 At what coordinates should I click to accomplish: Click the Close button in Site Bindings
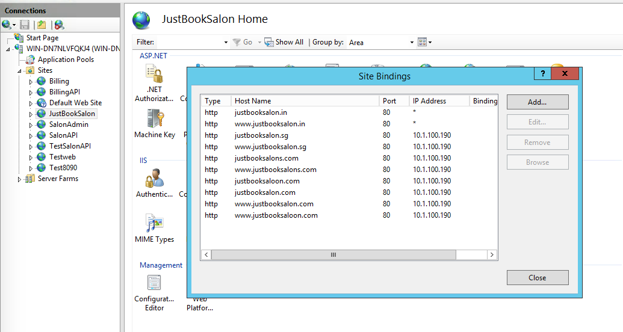click(x=537, y=278)
